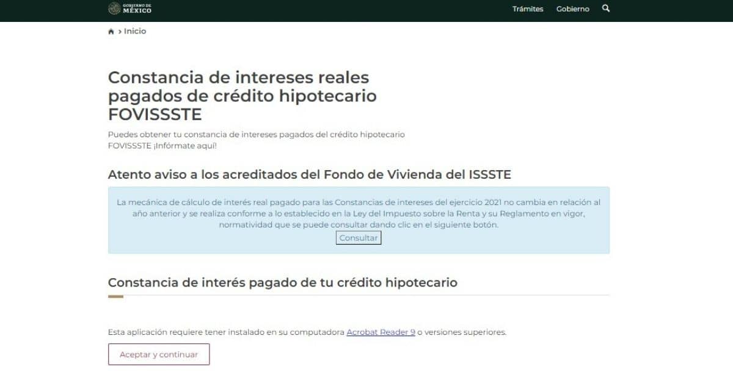Click the '¡Infórmate aquí!' intro text

click(x=186, y=146)
